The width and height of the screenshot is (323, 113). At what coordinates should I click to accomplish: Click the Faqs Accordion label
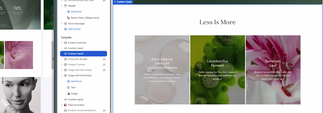coord(76,105)
